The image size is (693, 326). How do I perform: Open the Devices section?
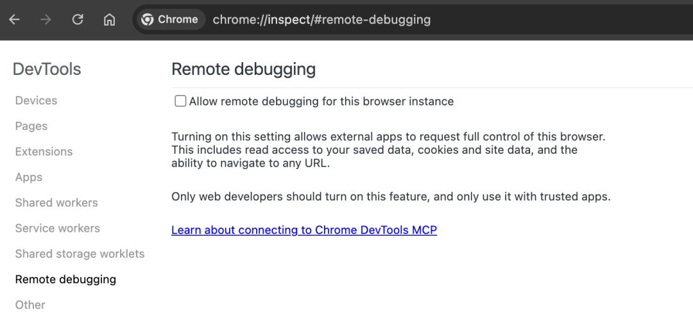pos(36,101)
